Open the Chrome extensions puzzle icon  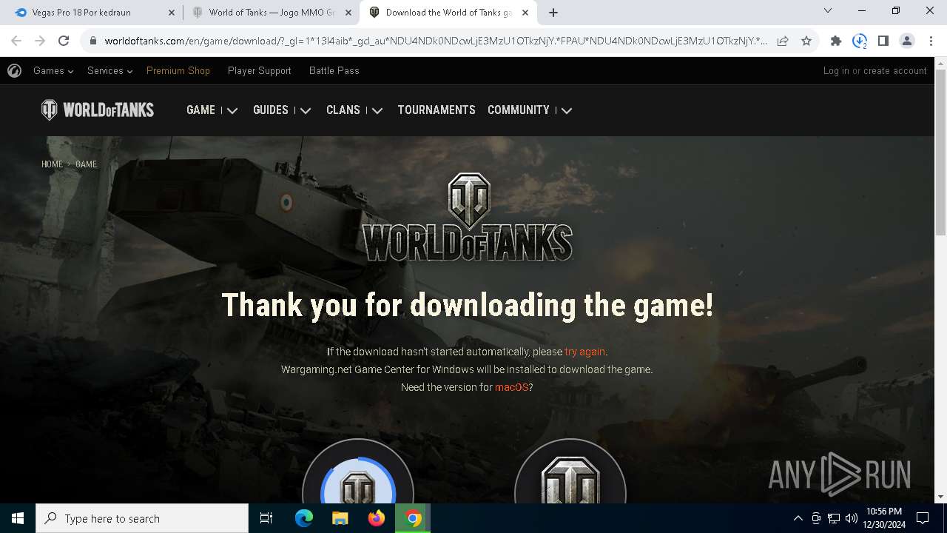(836, 41)
